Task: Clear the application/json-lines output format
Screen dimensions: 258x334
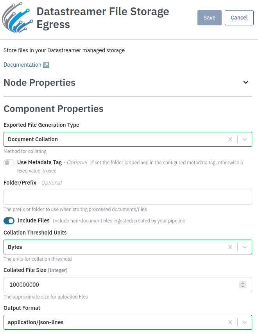Action: [x=230, y=322]
